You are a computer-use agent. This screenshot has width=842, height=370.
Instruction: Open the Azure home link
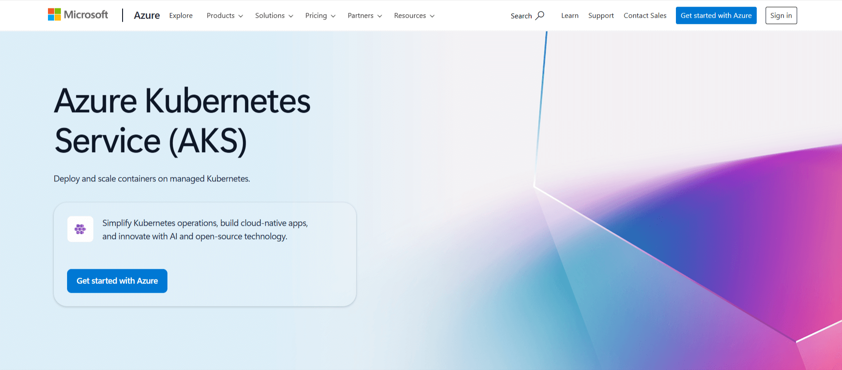pos(147,16)
